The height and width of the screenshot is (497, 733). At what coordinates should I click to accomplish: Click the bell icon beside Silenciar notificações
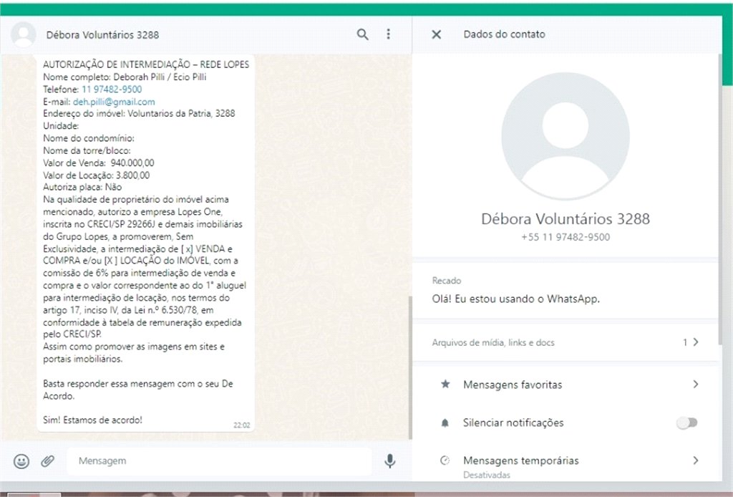445,423
